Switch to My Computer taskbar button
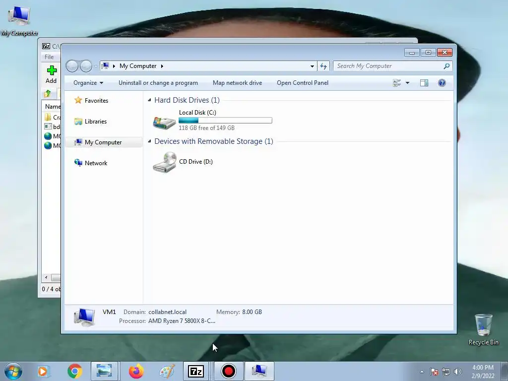The height and width of the screenshot is (381, 508). pos(259,371)
